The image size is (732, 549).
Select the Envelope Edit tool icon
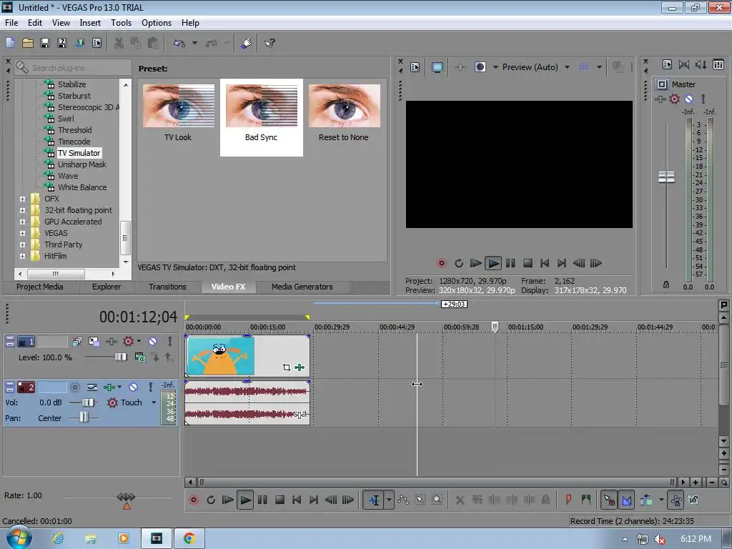click(403, 500)
